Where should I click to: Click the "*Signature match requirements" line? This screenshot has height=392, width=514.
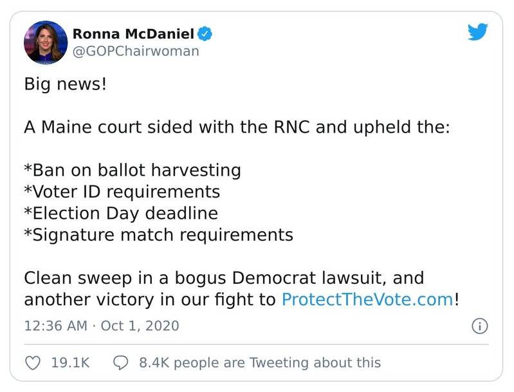(158, 235)
